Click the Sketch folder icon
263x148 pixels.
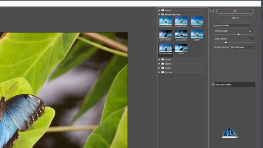pyautogui.click(x=163, y=64)
